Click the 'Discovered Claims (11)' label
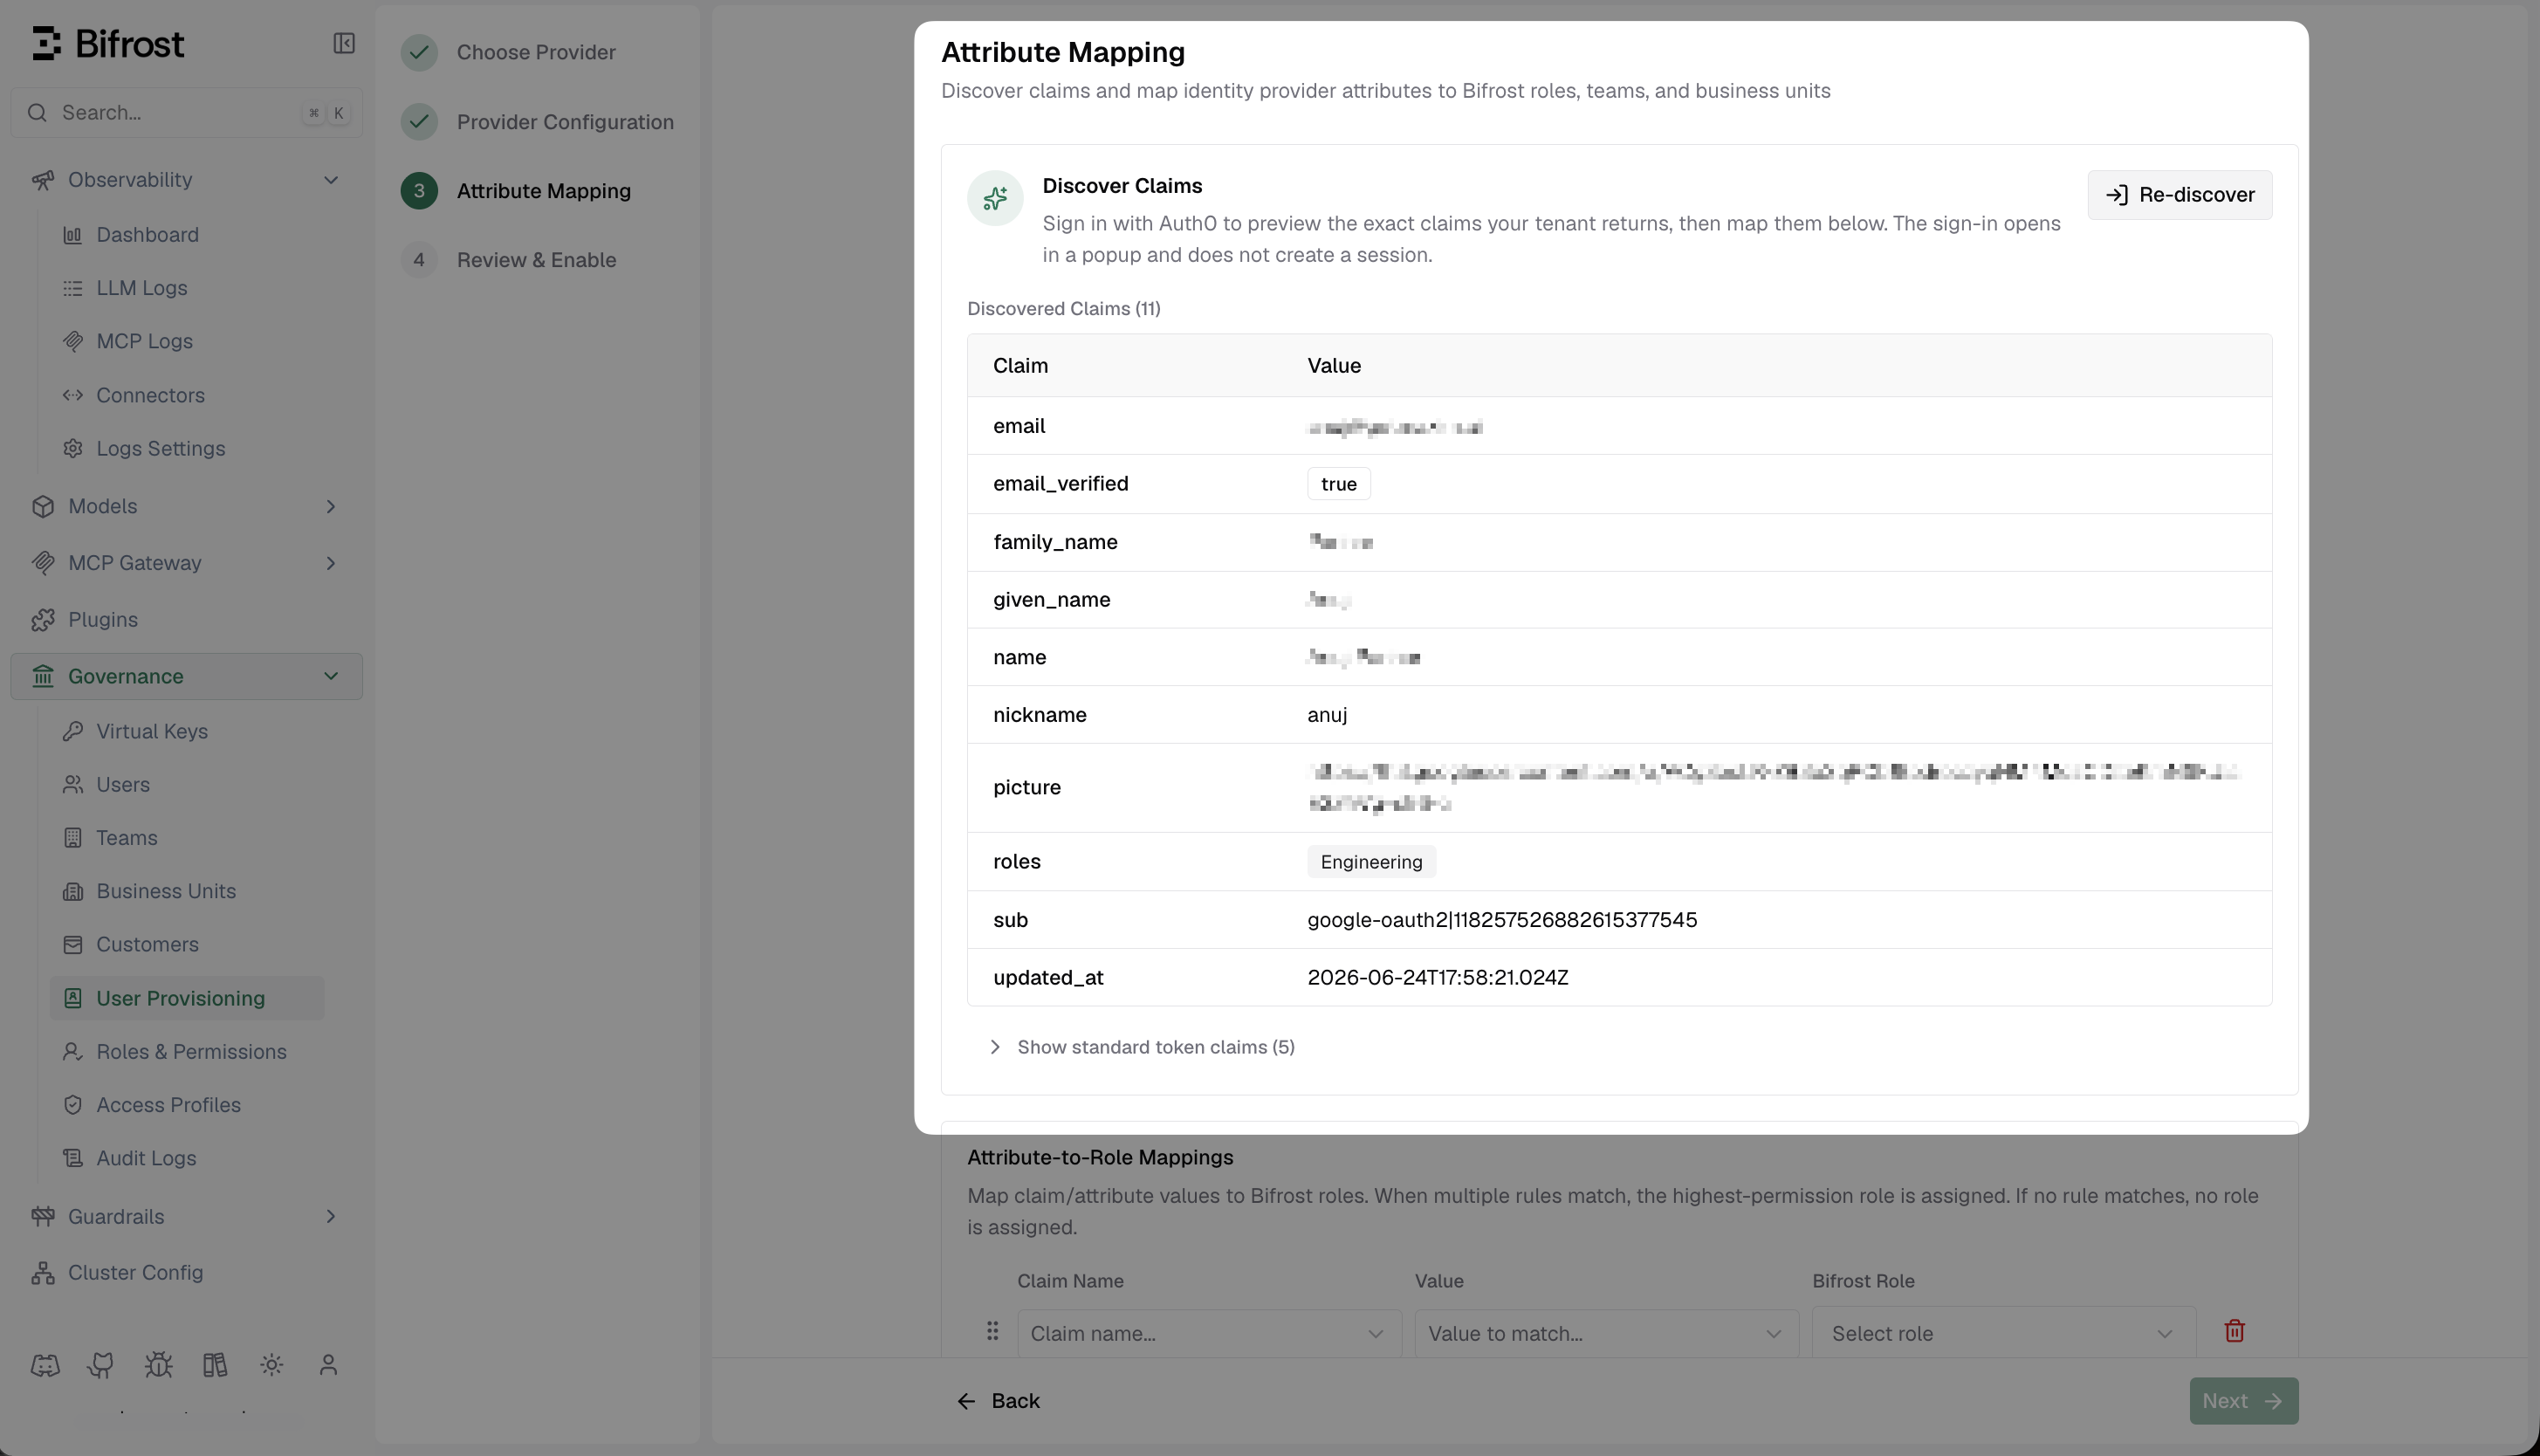This screenshot has height=1456, width=2540. click(x=1064, y=309)
